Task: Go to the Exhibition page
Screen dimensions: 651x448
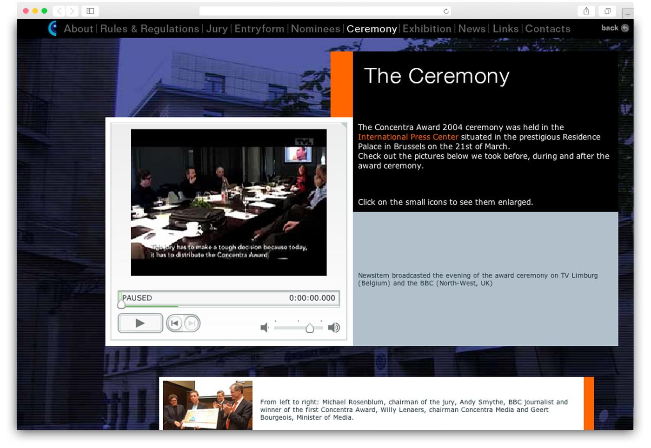Action: tap(426, 29)
